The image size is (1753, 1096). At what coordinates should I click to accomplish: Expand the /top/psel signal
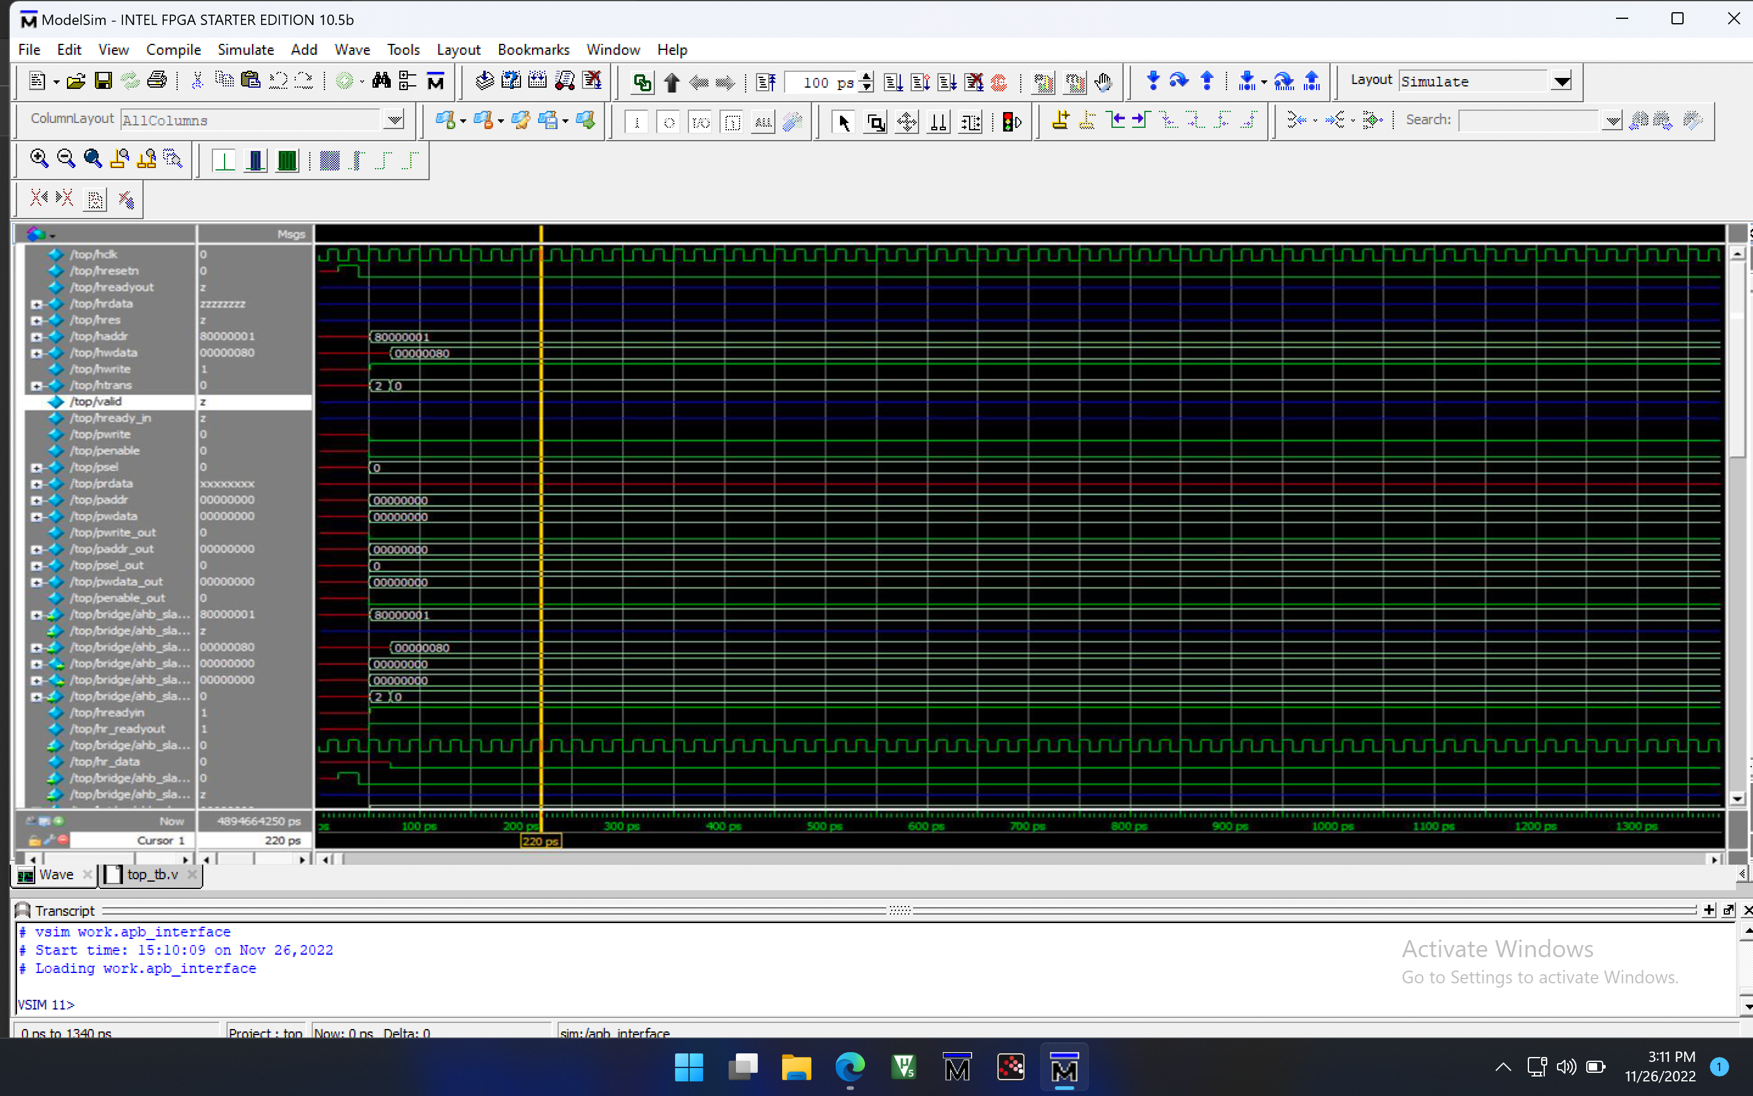click(x=37, y=468)
